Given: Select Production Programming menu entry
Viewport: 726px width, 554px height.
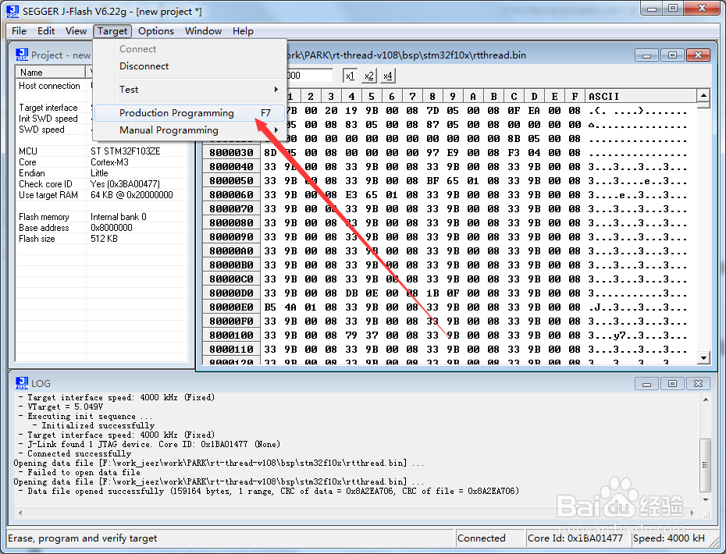Looking at the screenshot, I should (190, 113).
